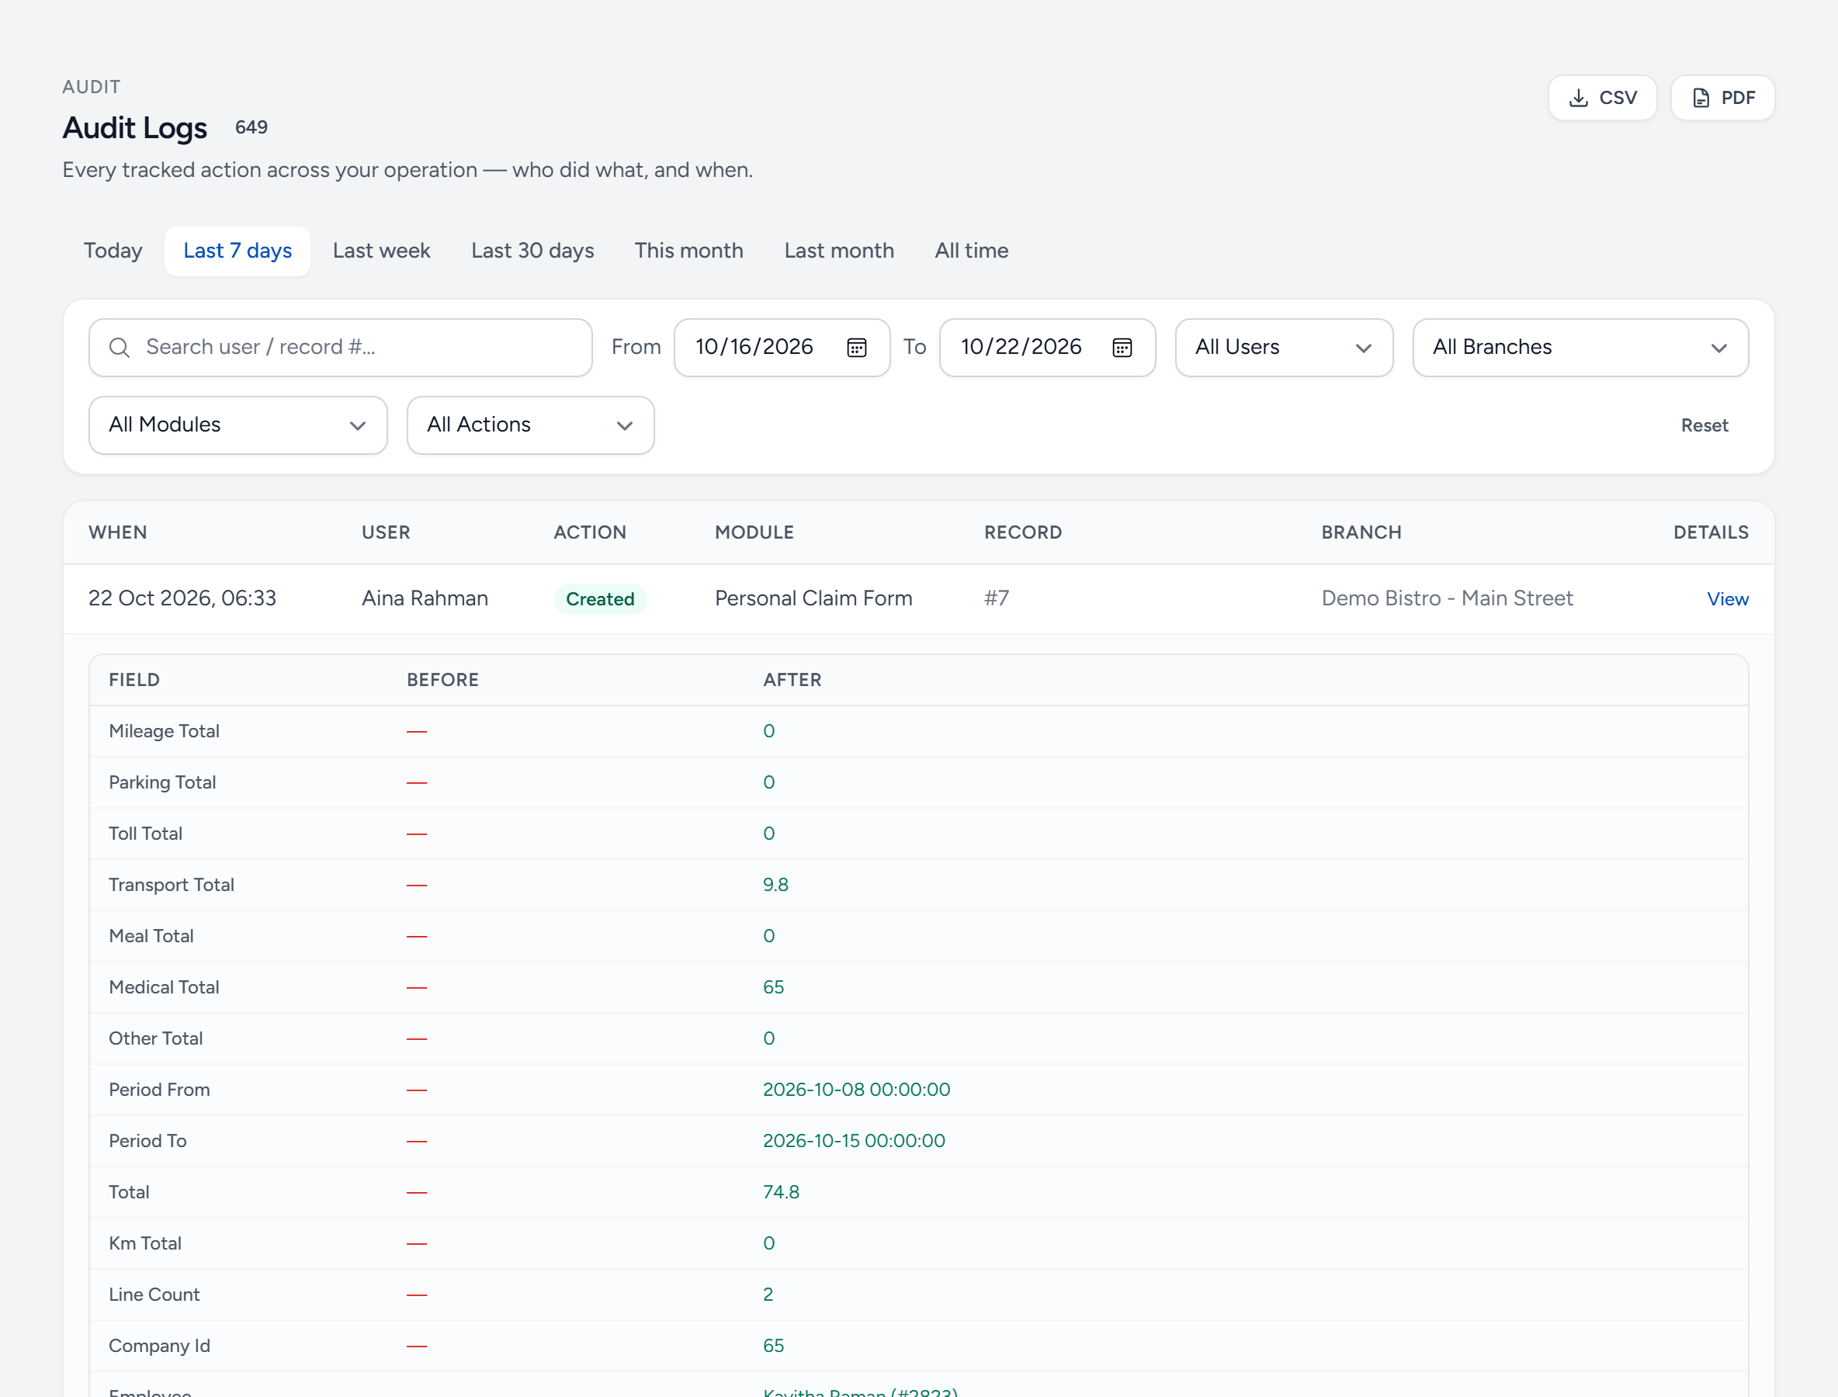Click the Transport Total value 9.8
Viewport: 1838px width, 1397px height.
tap(775, 885)
